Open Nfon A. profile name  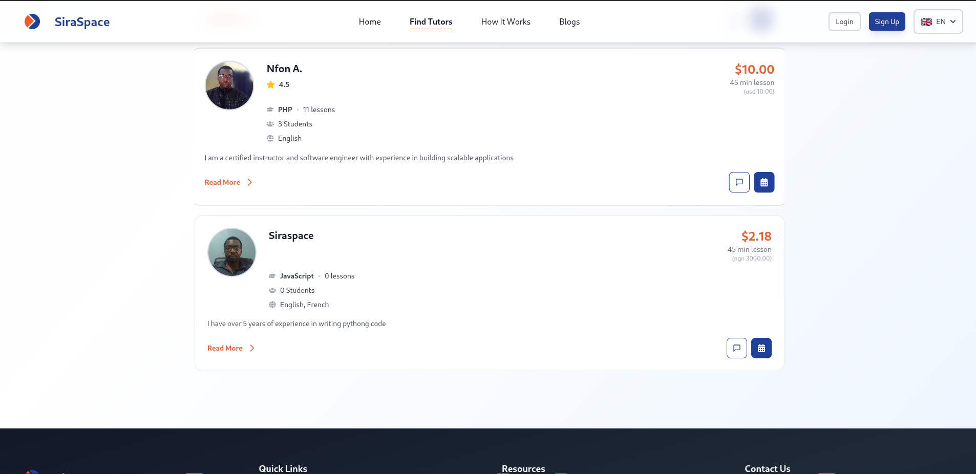tap(284, 69)
